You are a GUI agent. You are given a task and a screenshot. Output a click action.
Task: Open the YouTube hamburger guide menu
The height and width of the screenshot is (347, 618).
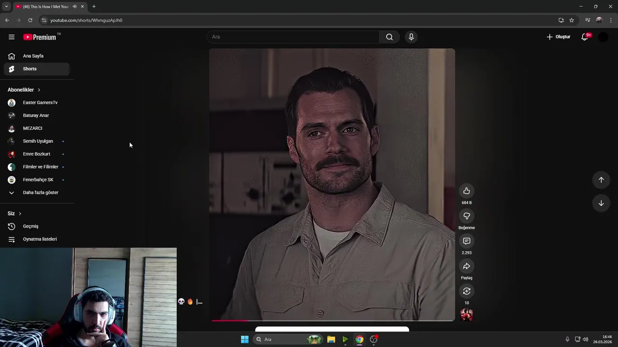(12, 37)
